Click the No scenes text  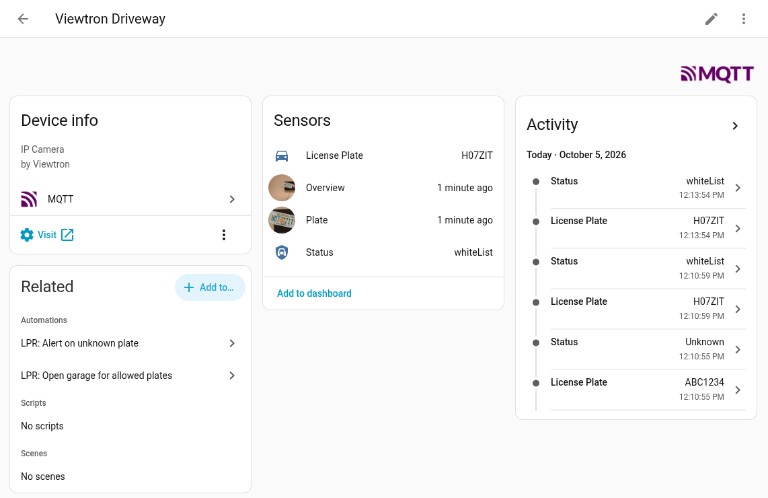coord(42,476)
